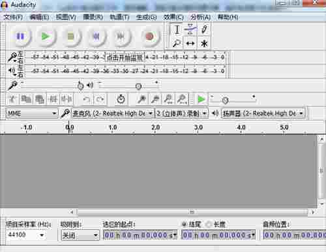Click the 4.0 mark on timeline ruler
326x252 pixels.
point(241,127)
